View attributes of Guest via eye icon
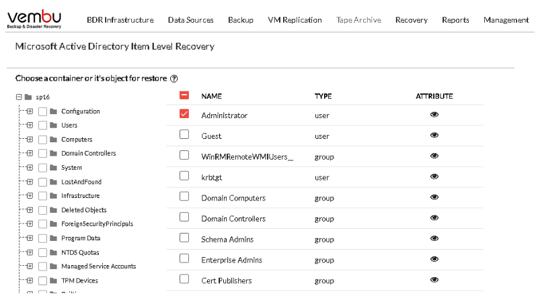Image resolution: width=538 pixels, height=302 pixels. 434,135
